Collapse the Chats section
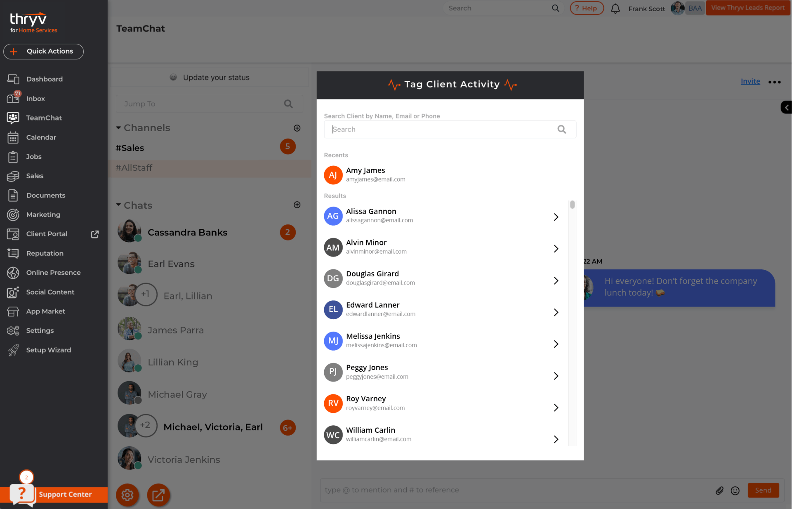The image size is (792, 509). (x=118, y=205)
